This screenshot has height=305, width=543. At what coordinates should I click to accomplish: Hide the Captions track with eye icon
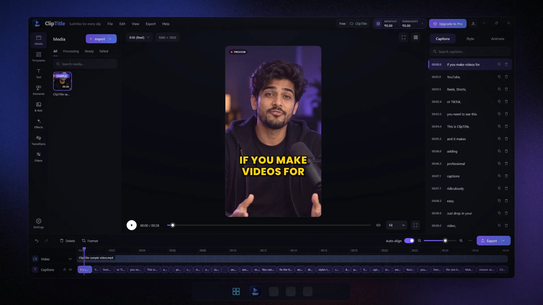[x=70, y=270]
